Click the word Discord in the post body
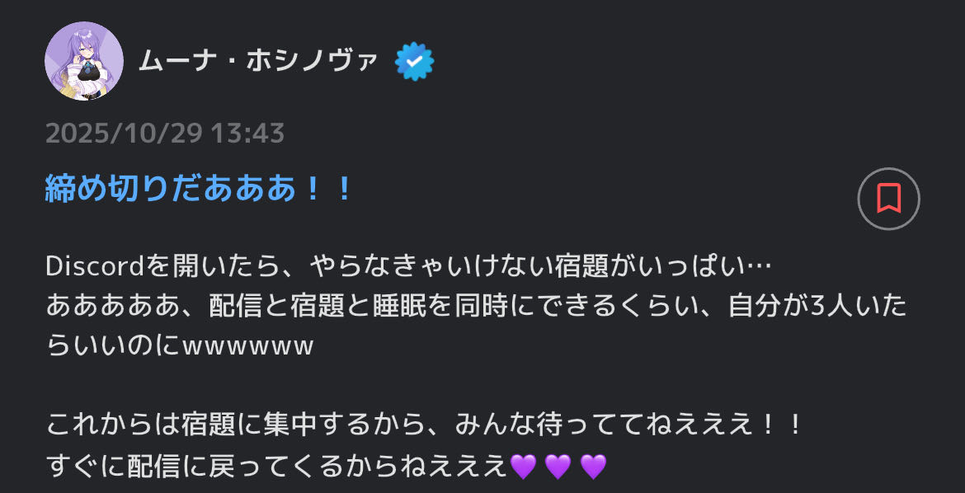This screenshot has height=493, width=965. click(95, 266)
